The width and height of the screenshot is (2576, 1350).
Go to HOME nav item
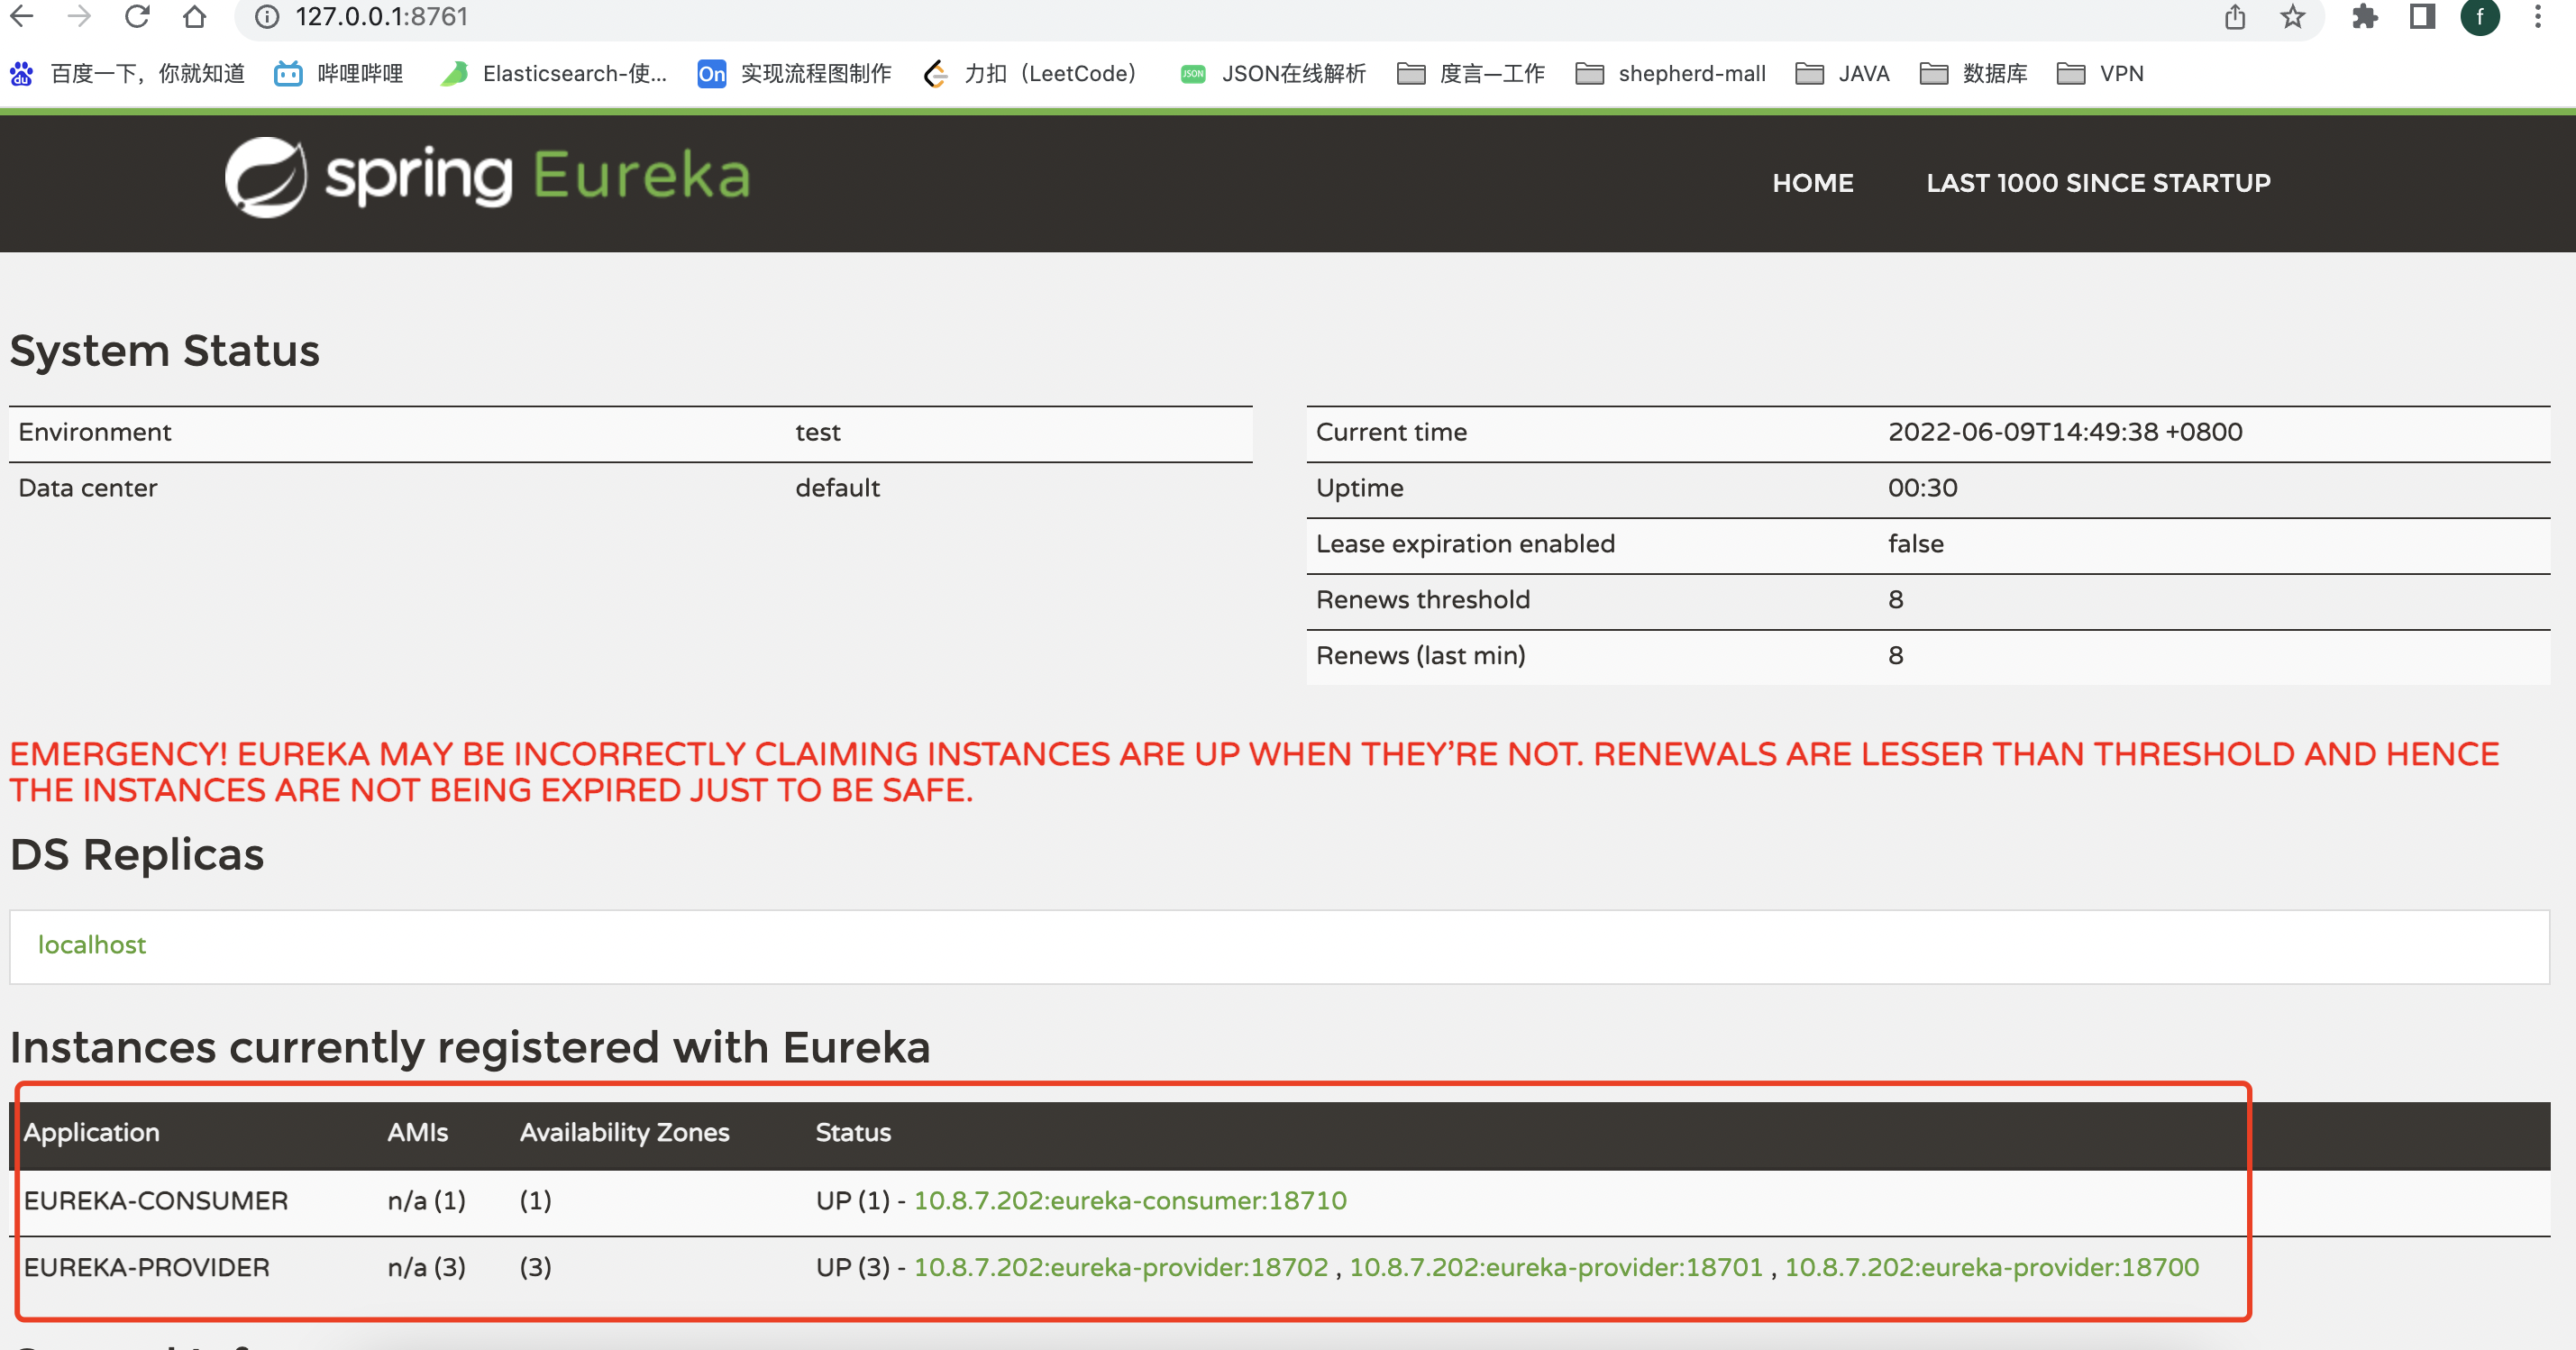[1812, 183]
